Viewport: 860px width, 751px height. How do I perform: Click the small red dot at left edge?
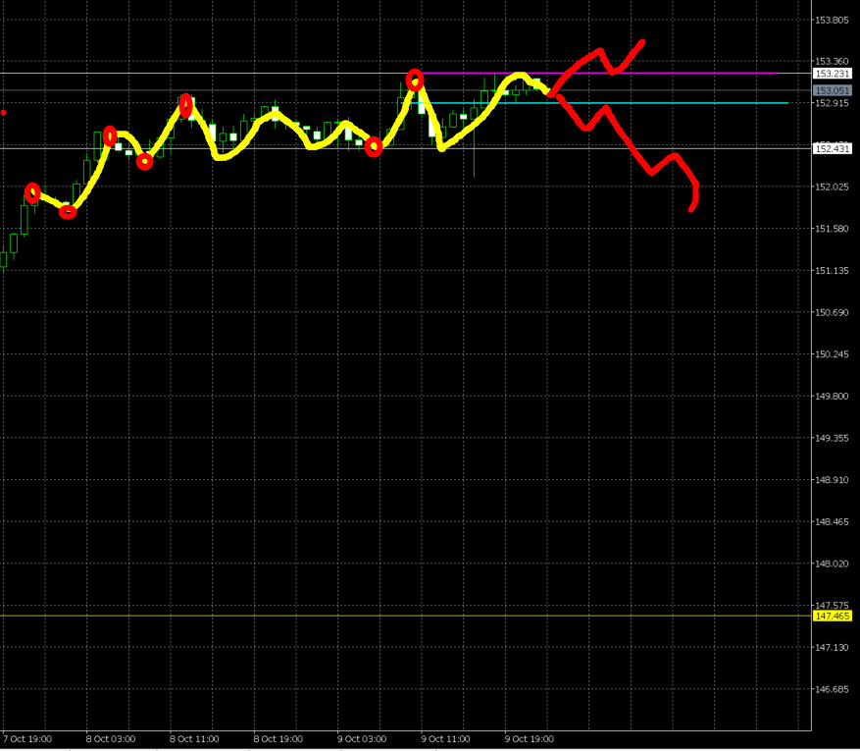click(x=4, y=113)
